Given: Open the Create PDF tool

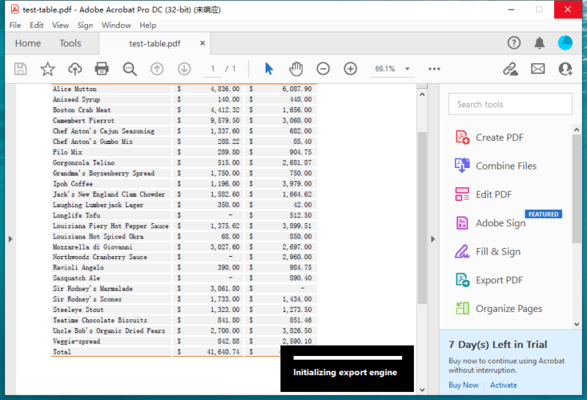Looking at the screenshot, I should pyautogui.click(x=489, y=137).
